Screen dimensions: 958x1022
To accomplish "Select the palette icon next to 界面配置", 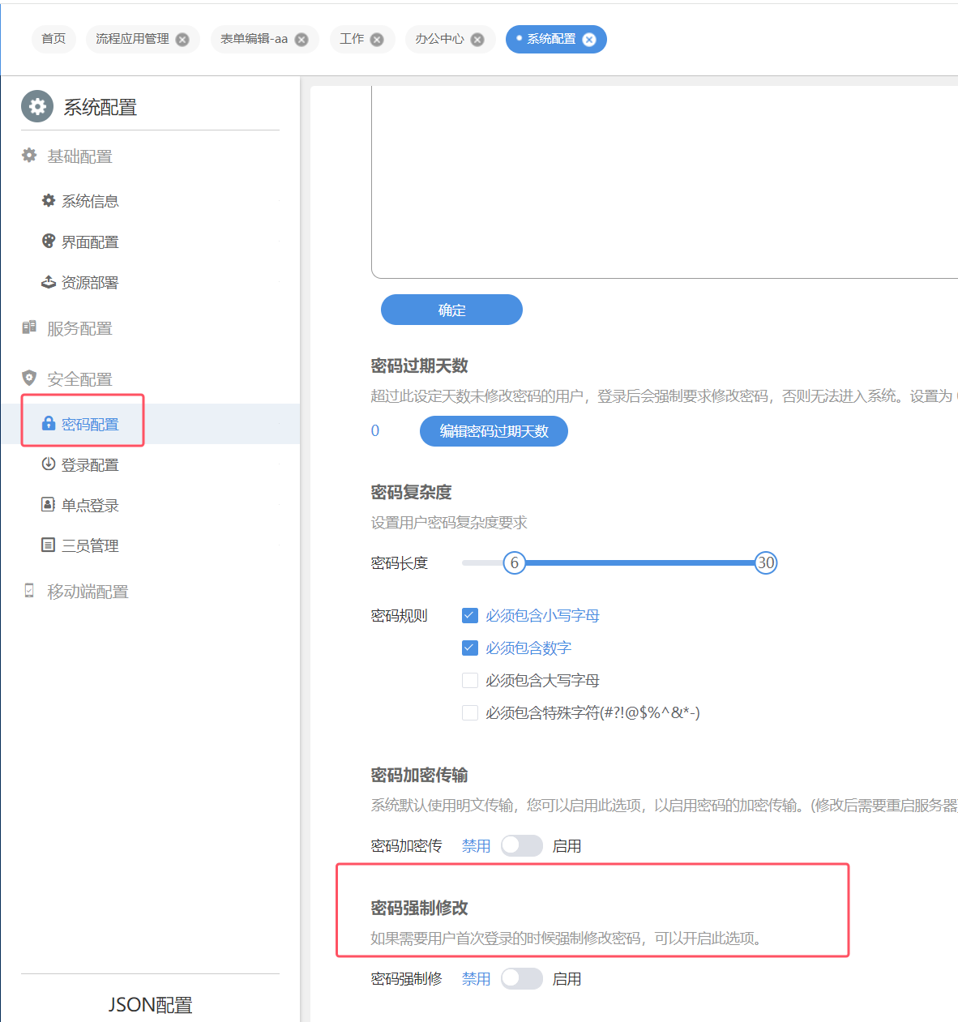I will [48, 241].
